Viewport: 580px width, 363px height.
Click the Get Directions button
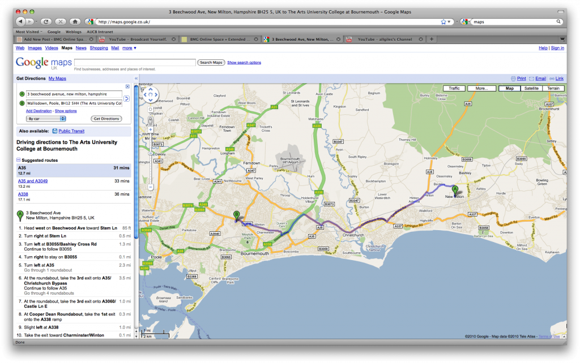click(x=106, y=119)
